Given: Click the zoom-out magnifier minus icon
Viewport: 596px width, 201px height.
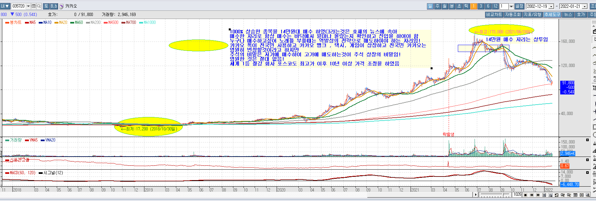Looking at the screenshot, I should pos(569,195).
